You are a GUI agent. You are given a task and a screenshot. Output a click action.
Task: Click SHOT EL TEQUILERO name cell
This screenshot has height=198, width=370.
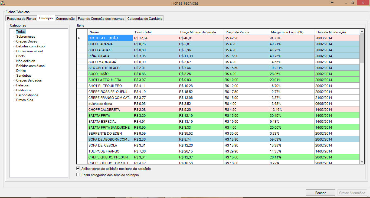110,86
